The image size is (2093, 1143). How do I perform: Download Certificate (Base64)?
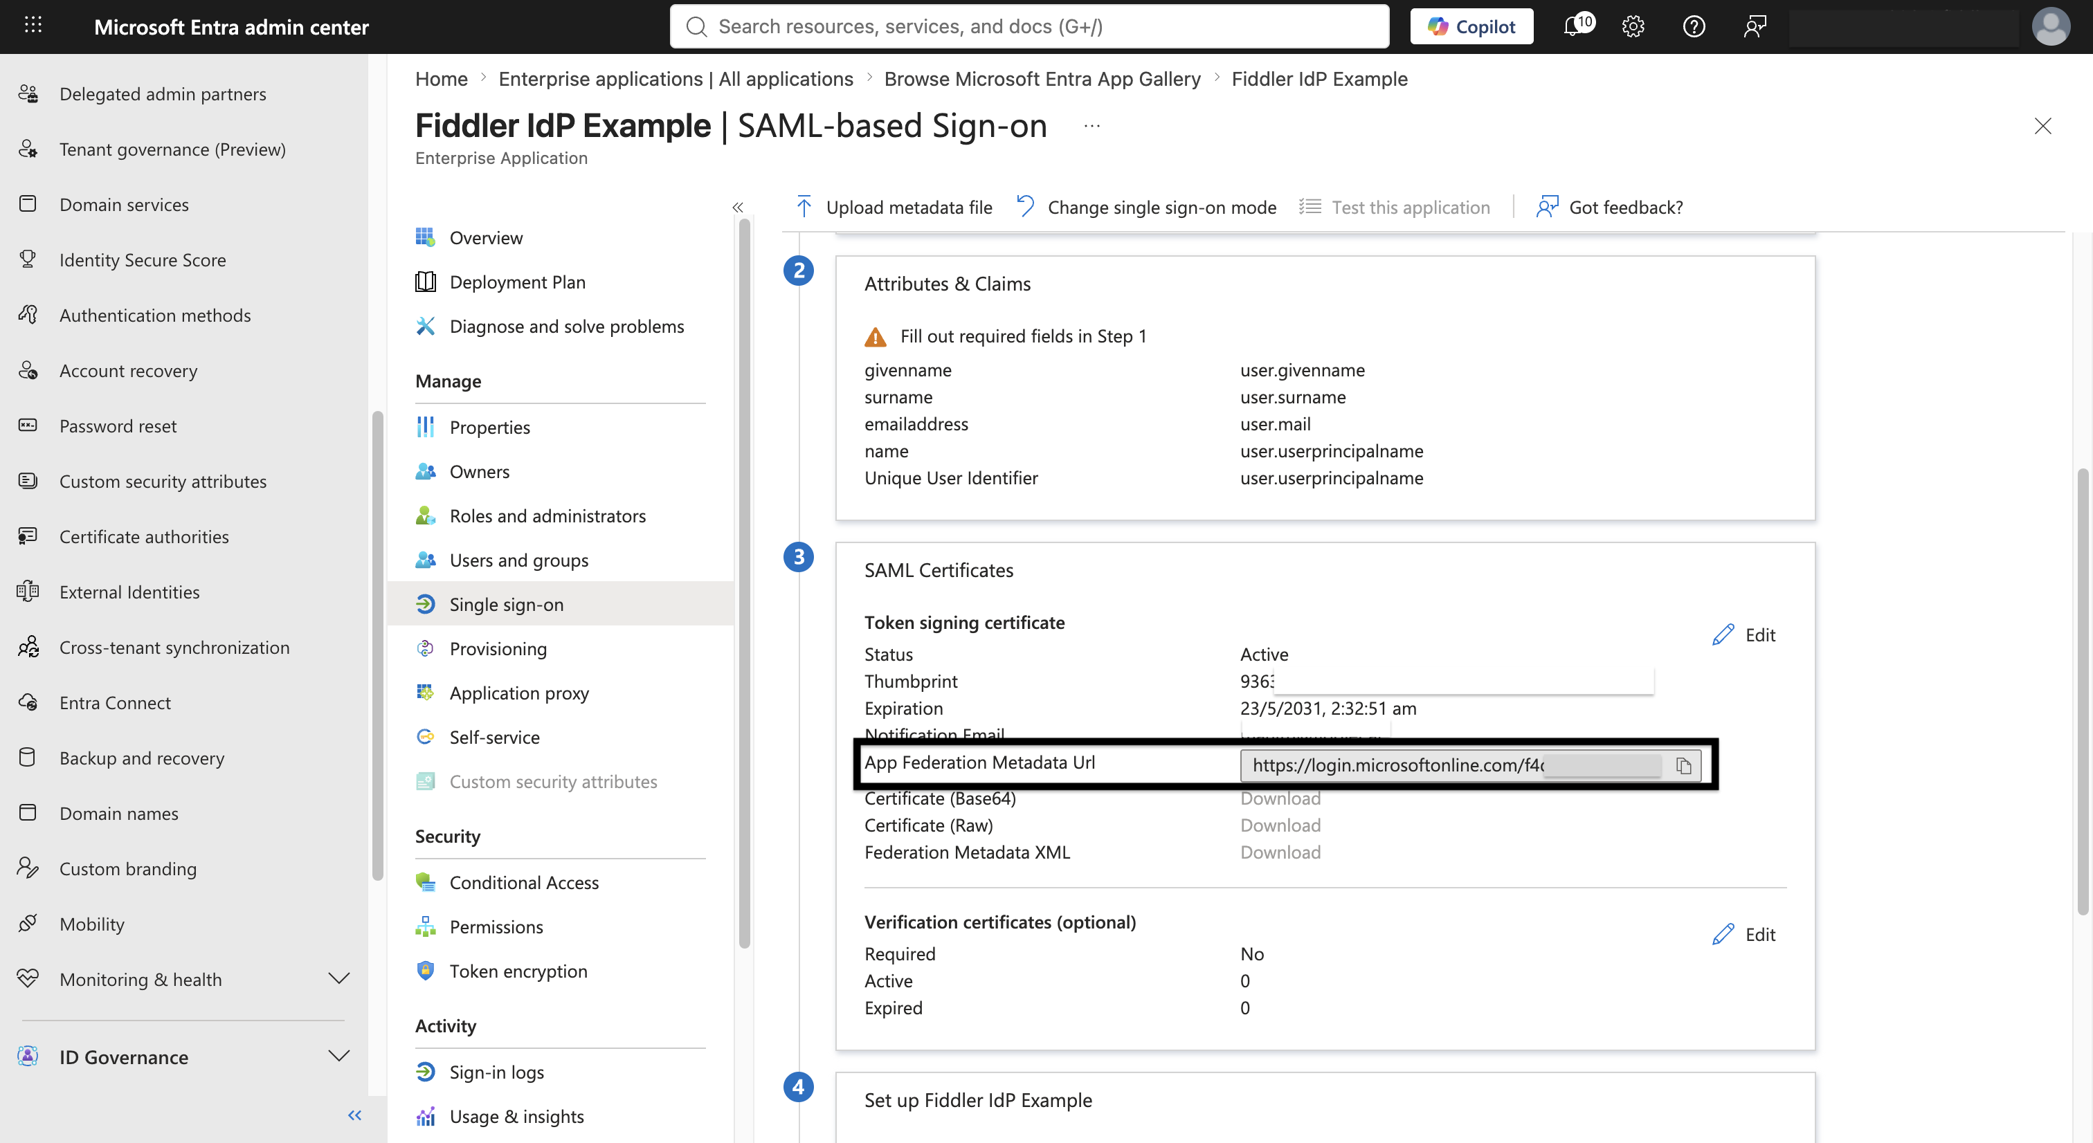1280,798
